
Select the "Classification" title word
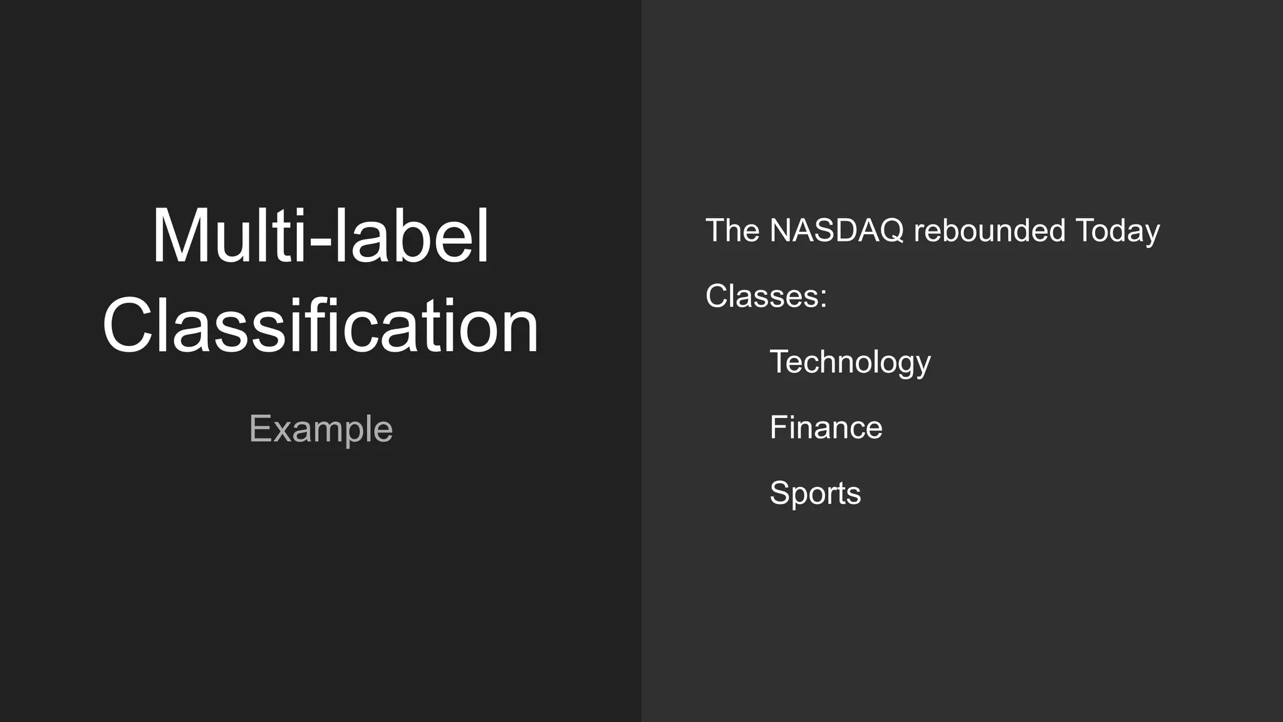(320, 325)
